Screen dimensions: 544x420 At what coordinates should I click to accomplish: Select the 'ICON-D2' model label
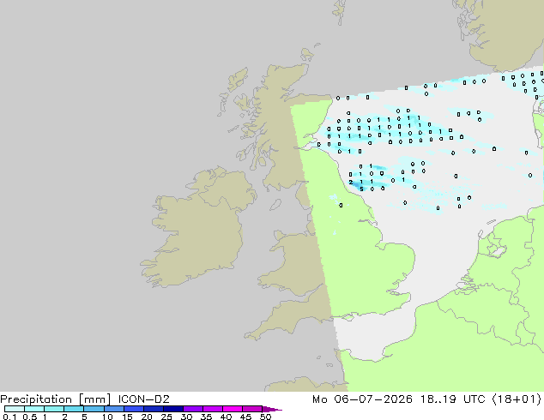click(143, 399)
